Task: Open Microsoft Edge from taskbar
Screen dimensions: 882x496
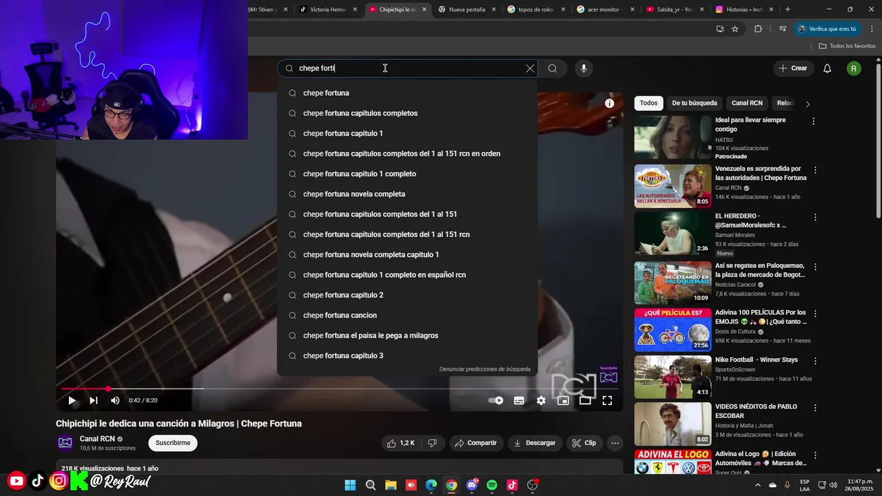Action: (x=431, y=485)
